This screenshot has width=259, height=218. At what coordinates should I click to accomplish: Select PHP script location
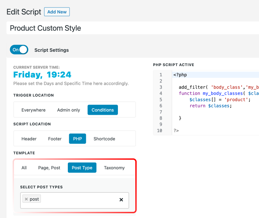(77, 139)
